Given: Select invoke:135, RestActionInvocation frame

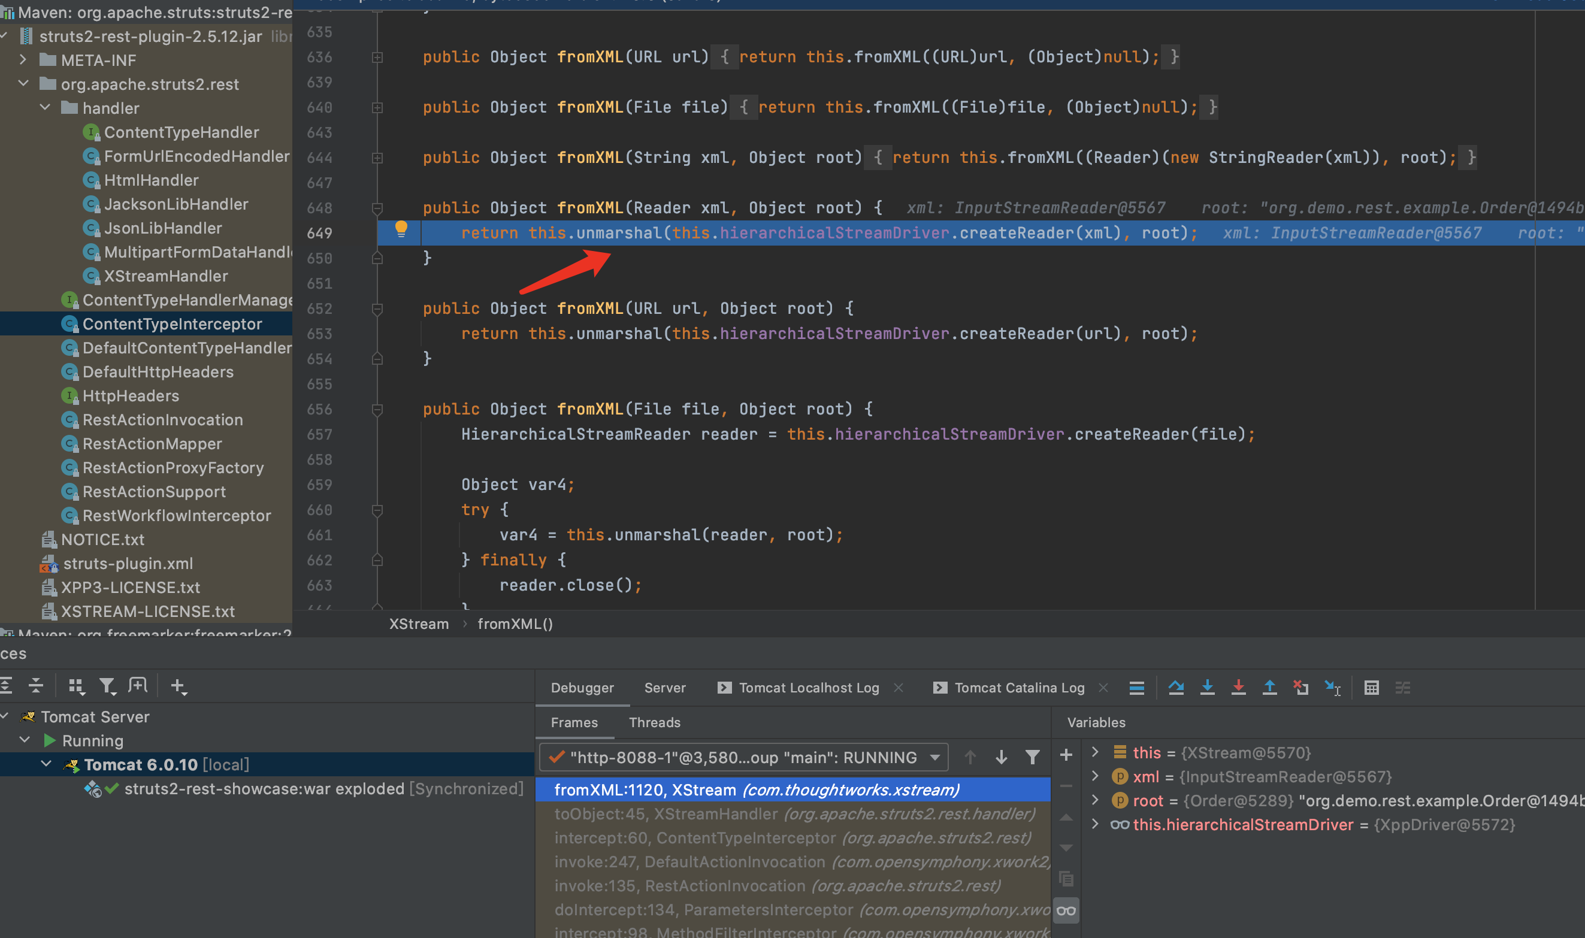Looking at the screenshot, I should [x=794, y=886].
